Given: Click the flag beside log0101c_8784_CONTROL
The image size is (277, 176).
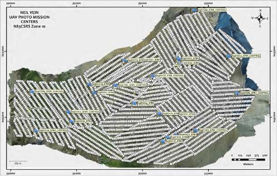Looking at the screenshot, I should point(68,112).
